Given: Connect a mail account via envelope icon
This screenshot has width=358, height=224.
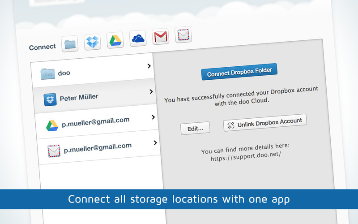Looking at the screenshot, I should (x=183, y=34).
